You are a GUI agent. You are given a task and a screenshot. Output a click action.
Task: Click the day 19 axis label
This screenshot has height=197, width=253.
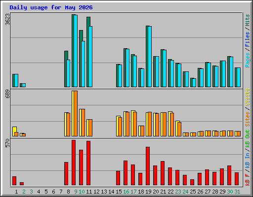(148, 192)
